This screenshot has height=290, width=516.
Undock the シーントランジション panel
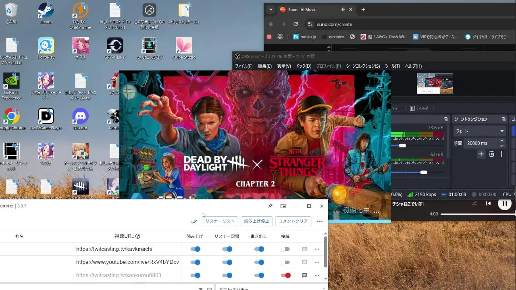[x=504, y=119]
